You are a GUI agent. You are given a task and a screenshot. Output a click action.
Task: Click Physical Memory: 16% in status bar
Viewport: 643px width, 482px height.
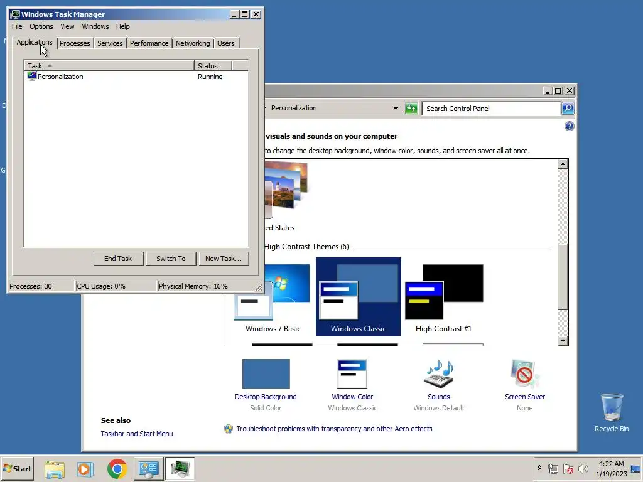(207, 286)
